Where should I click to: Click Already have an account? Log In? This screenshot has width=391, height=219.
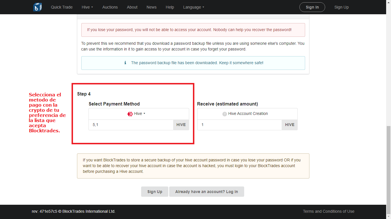(207, 192)
